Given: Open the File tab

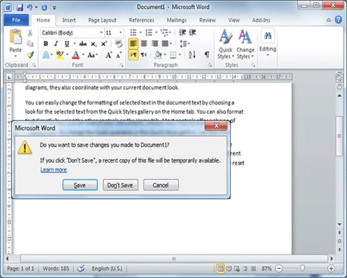Looking at the screenshot, I should tap(16, 20).
